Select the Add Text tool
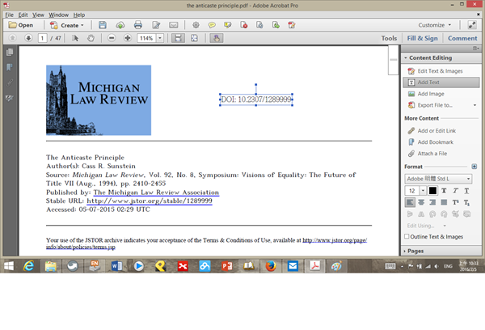 [x=441, y=82]
